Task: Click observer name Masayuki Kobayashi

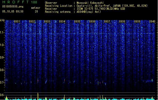Action: click(x=90, y=3)
